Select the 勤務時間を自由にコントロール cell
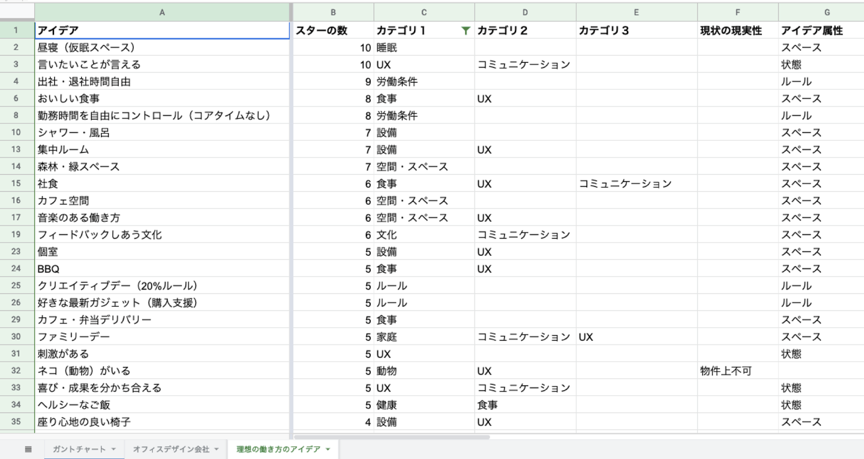Screen dimensions: 864x459 click(x=162, y=116)
